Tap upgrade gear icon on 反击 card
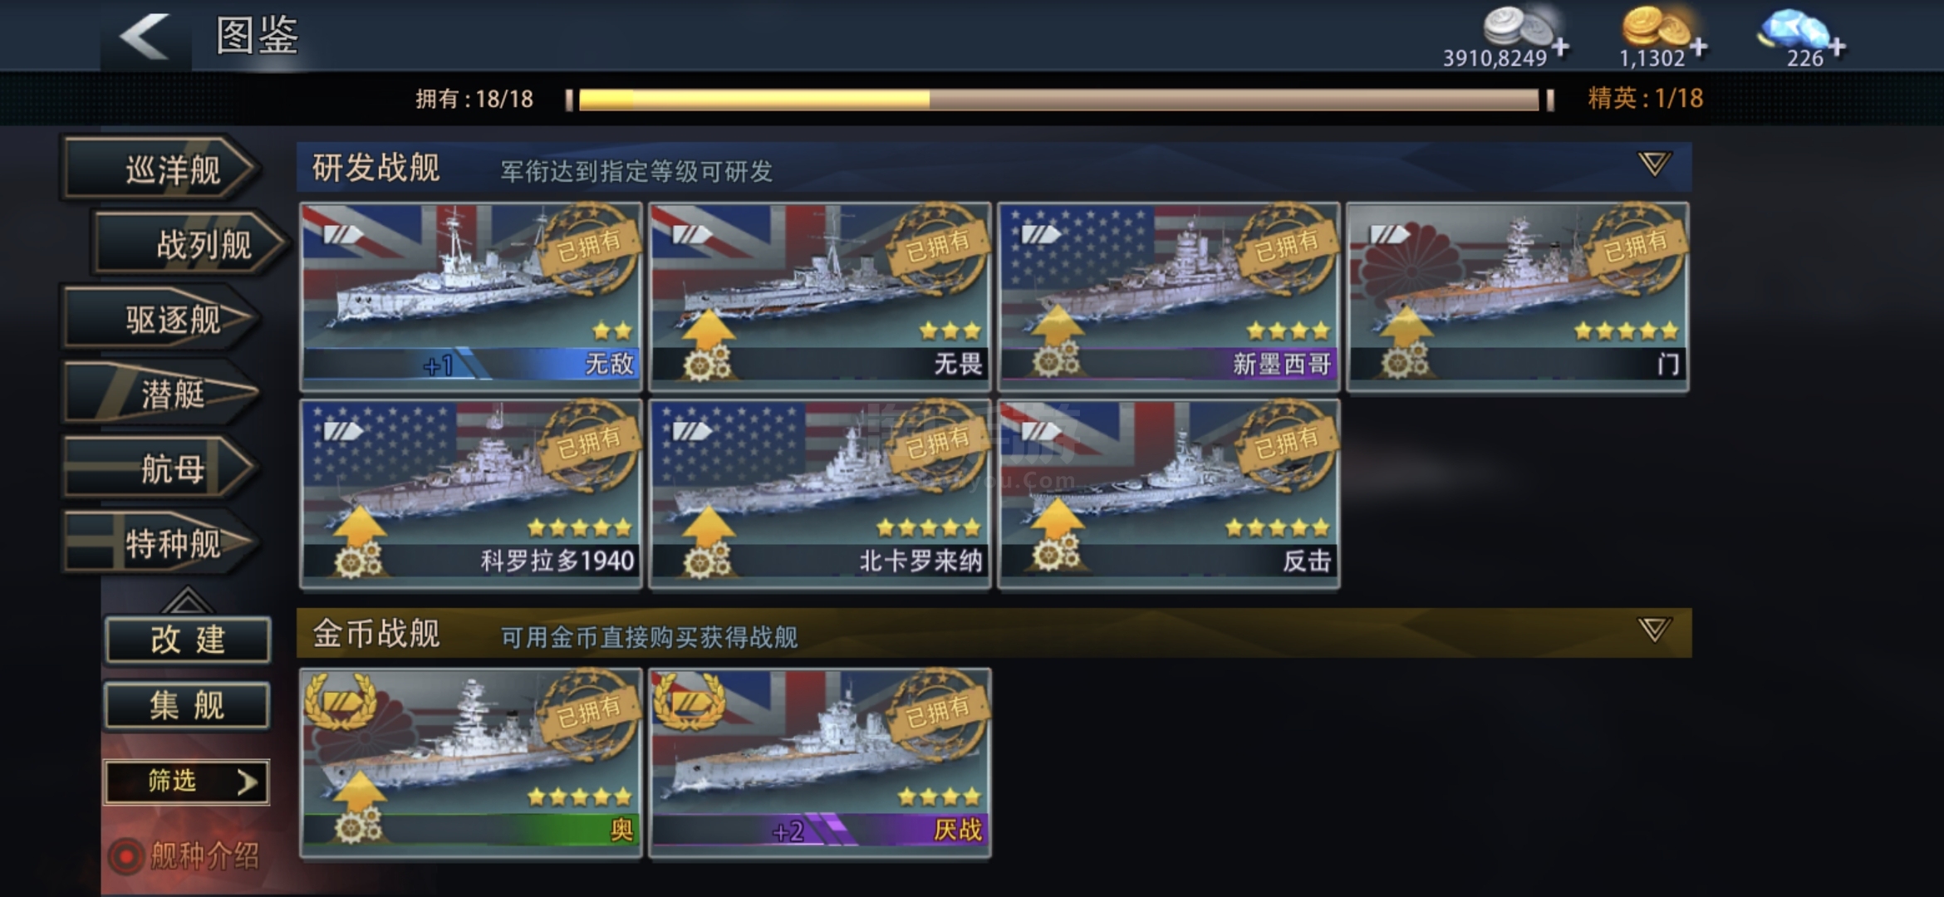 [x=1057, y=555]
